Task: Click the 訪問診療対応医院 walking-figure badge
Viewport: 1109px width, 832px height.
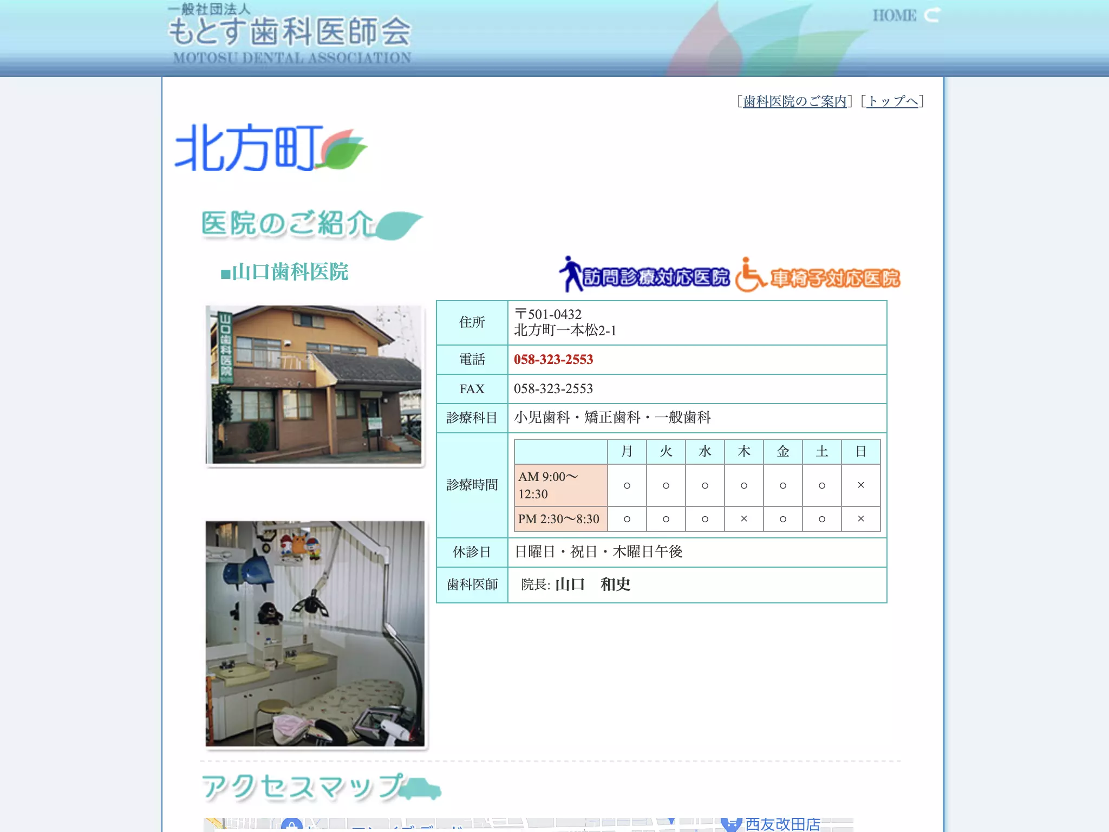Action: (x=644, y=275)
